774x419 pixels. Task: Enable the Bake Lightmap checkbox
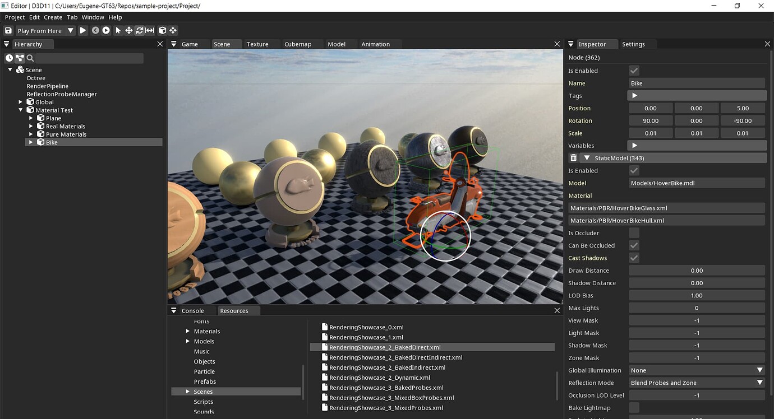(634, 408)
